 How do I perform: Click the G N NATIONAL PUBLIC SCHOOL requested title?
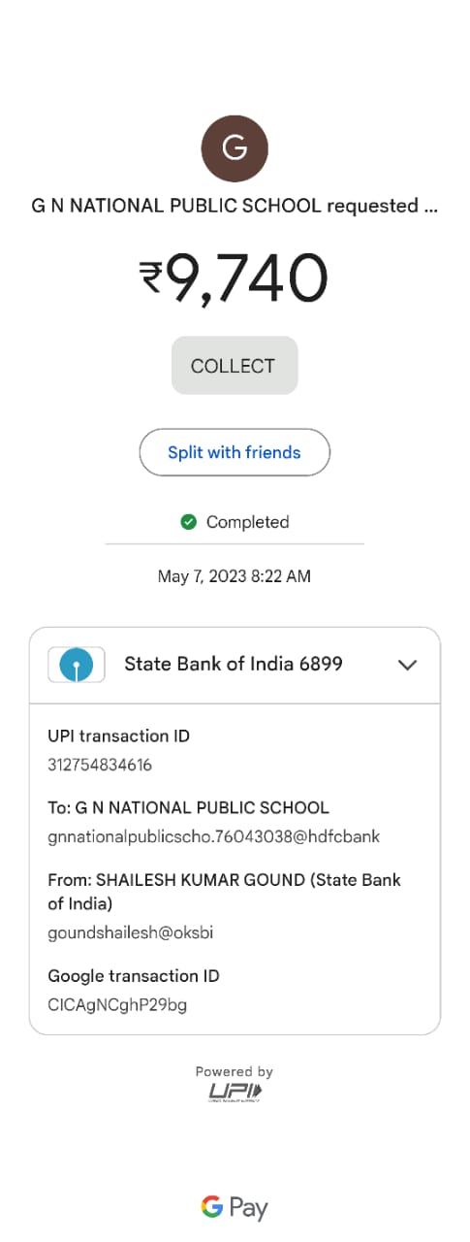[x=235, y=206]
